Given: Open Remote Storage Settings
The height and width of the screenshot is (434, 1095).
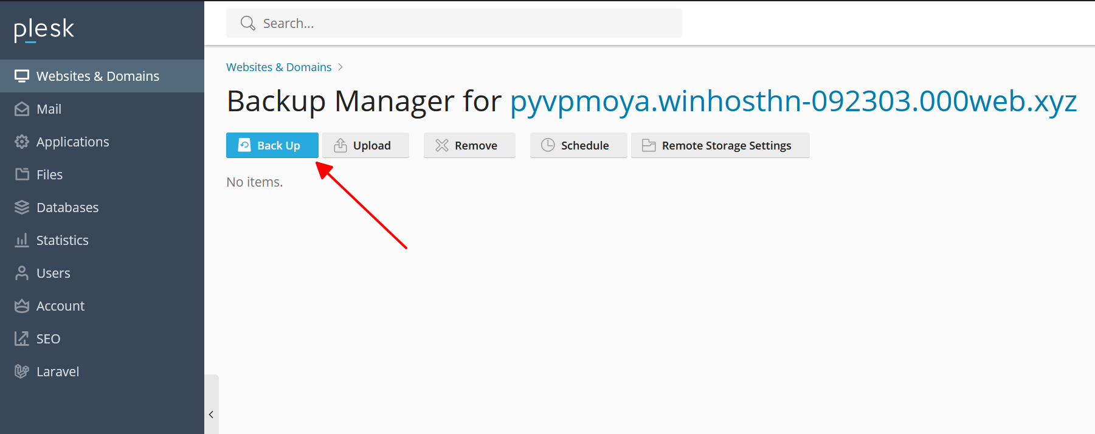Looking at the screenshot, I should pyautogui.click(x=720, y=145).
